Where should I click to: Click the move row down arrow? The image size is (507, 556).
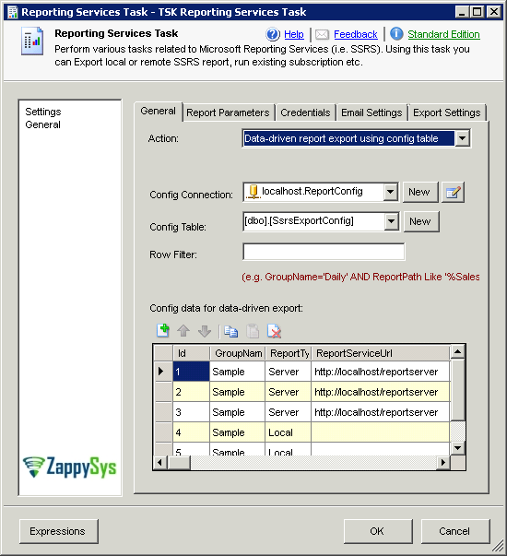coord(205,331)
